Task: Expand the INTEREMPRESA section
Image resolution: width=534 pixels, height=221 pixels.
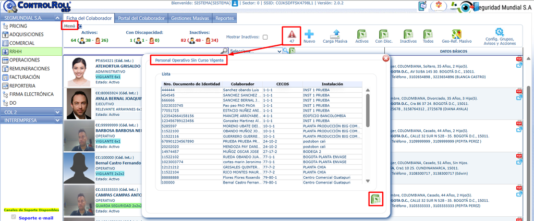Action: [57, 120]
